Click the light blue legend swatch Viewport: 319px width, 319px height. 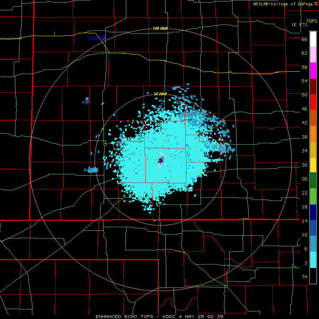(x=313, y=244)
